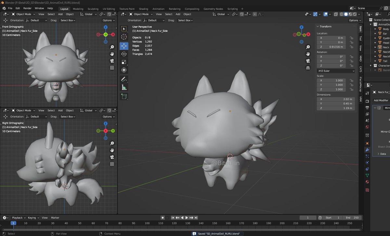Select the Add Cube tool
This screenshot has width=390, height=236.
click(124, 96)
